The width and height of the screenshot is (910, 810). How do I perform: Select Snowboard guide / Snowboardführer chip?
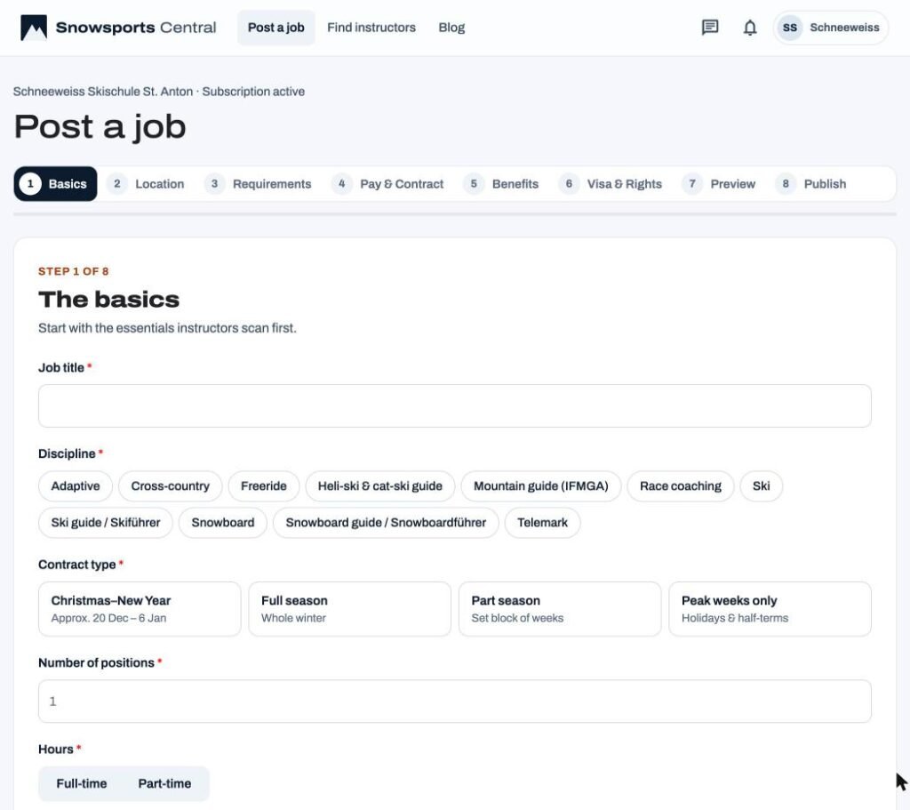click(x=386, y=523)
